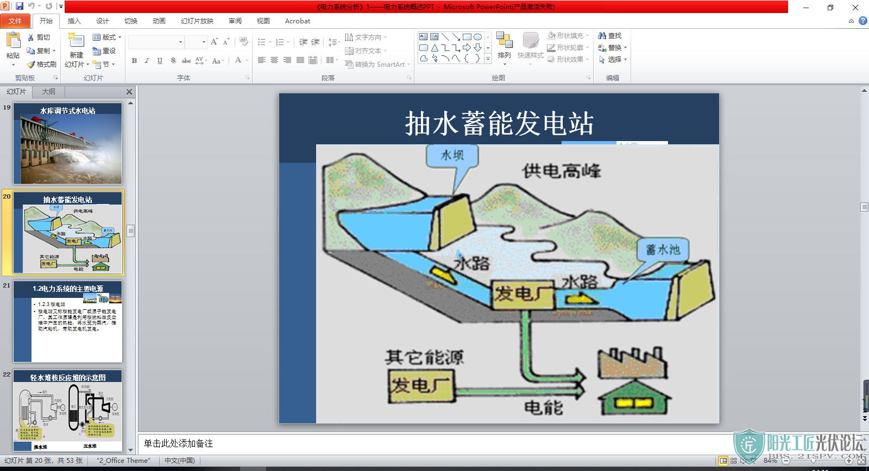Click the Decrease Font Size icon
Viewport: 869px width, 471px height.
tap(226, 42)
